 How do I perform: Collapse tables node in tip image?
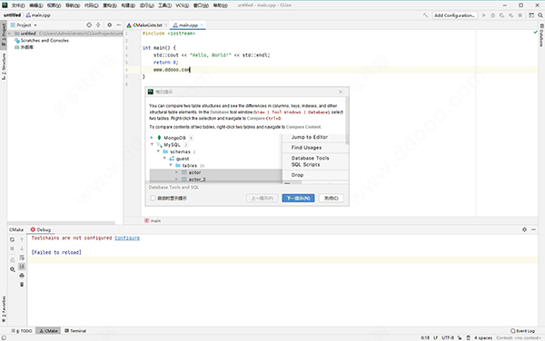171,165
